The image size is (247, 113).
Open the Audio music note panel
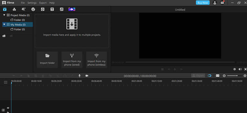coord(61,9)
